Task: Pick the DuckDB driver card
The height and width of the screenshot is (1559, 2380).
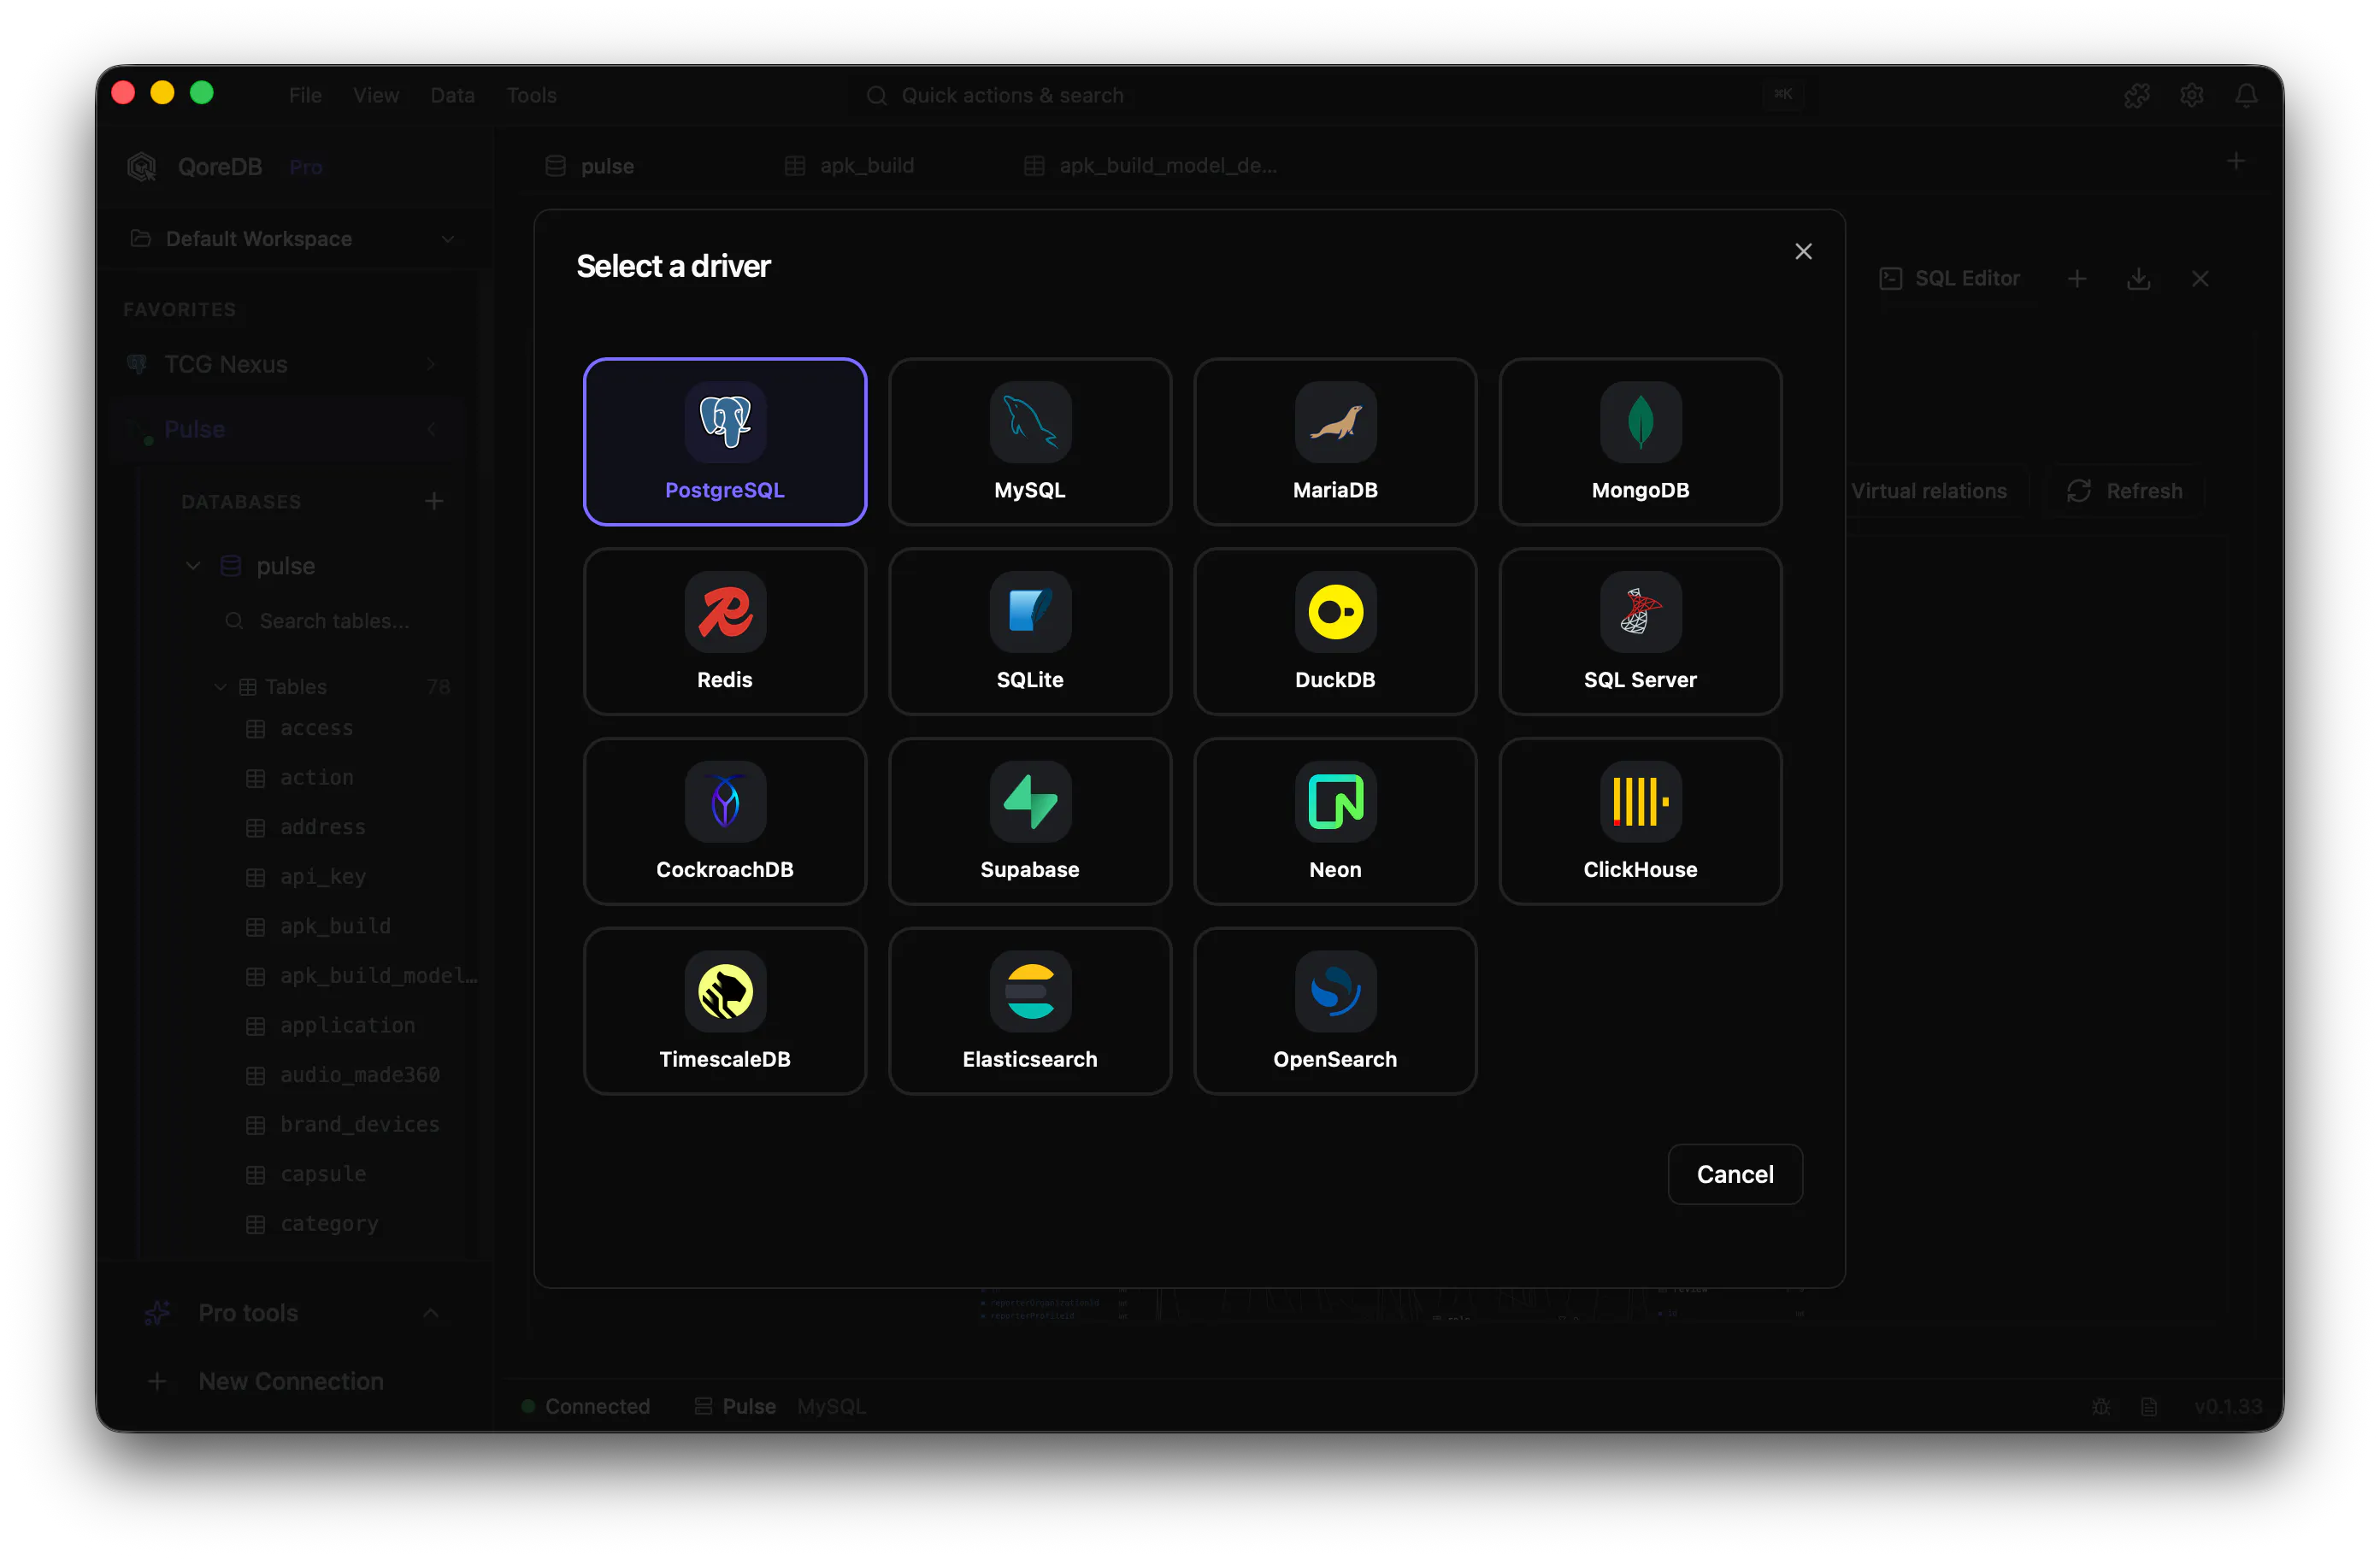Action: pos(1334,631)
